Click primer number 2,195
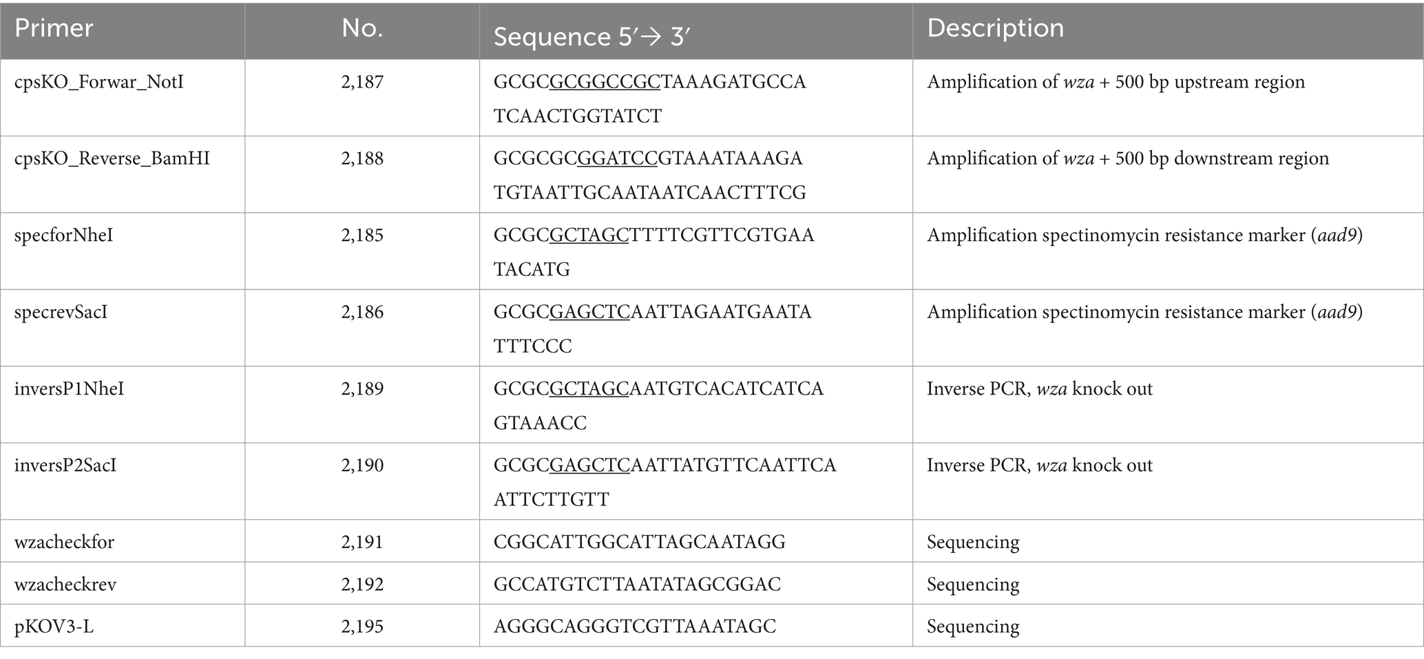This screenshot has width=1424, height=659. [362, 627]
